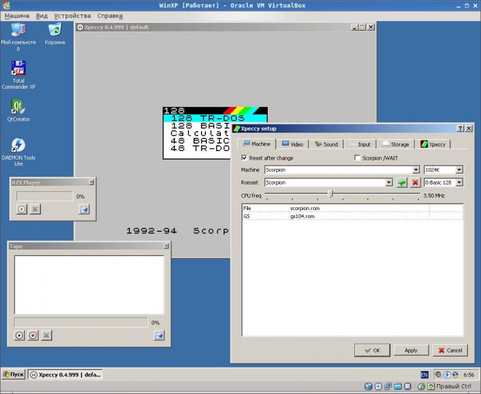Screen dimensions: 481x394
Task: Switch to the Sound tab
Action: [x=325, y=144]
